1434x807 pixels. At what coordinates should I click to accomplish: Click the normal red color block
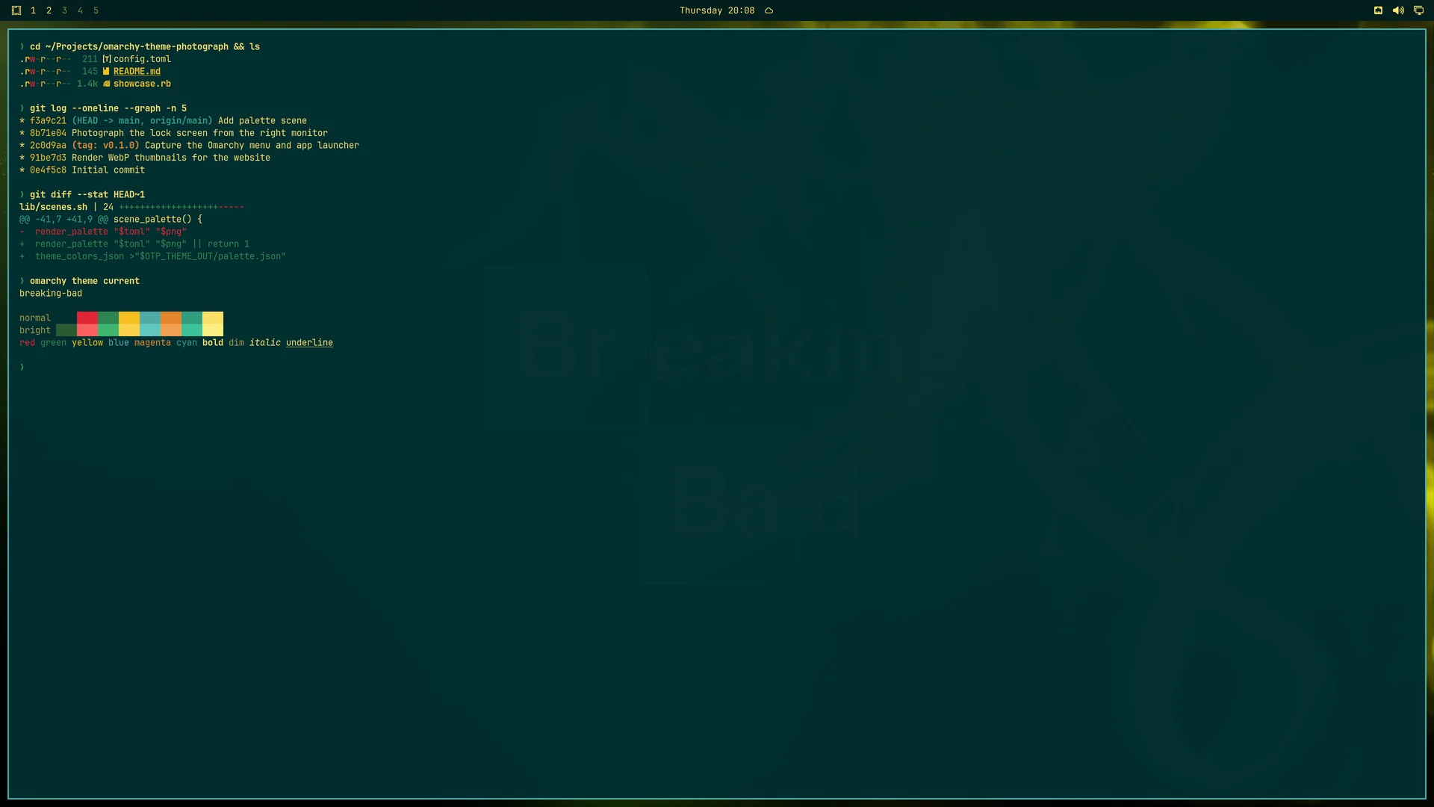click(x=87, y=318)
